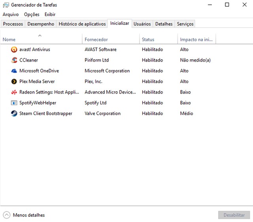Click Alto impact in the Plex row
The width and height of the screenshot is (253, 222).
184,82
